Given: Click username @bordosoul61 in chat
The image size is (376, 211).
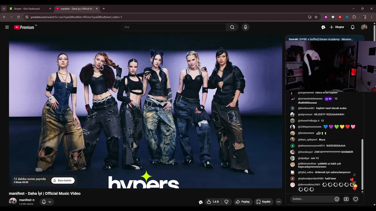Looking at the screenshot, I should (x=306, y=108).
